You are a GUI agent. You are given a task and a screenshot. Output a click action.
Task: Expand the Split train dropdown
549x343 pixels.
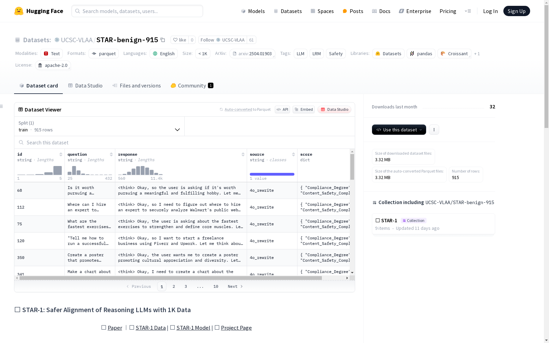pos(99,126)
